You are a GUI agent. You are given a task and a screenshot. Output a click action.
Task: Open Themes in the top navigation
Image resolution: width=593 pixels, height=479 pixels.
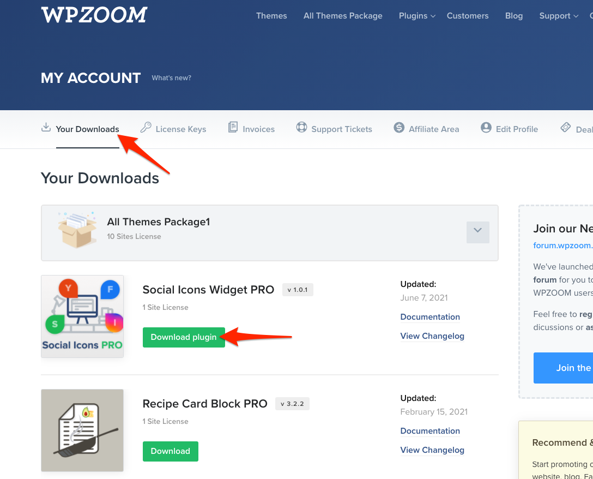(x=271, y=16)
